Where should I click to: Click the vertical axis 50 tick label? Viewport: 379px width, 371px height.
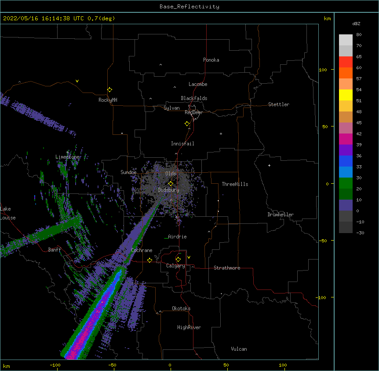[325, 126]
